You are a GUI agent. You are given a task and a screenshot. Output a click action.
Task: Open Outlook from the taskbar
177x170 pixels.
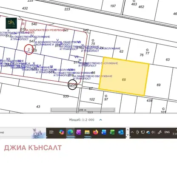[121, 132]
